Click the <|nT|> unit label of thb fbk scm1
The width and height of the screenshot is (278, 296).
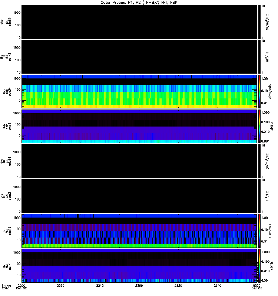(x=272, y=126)
